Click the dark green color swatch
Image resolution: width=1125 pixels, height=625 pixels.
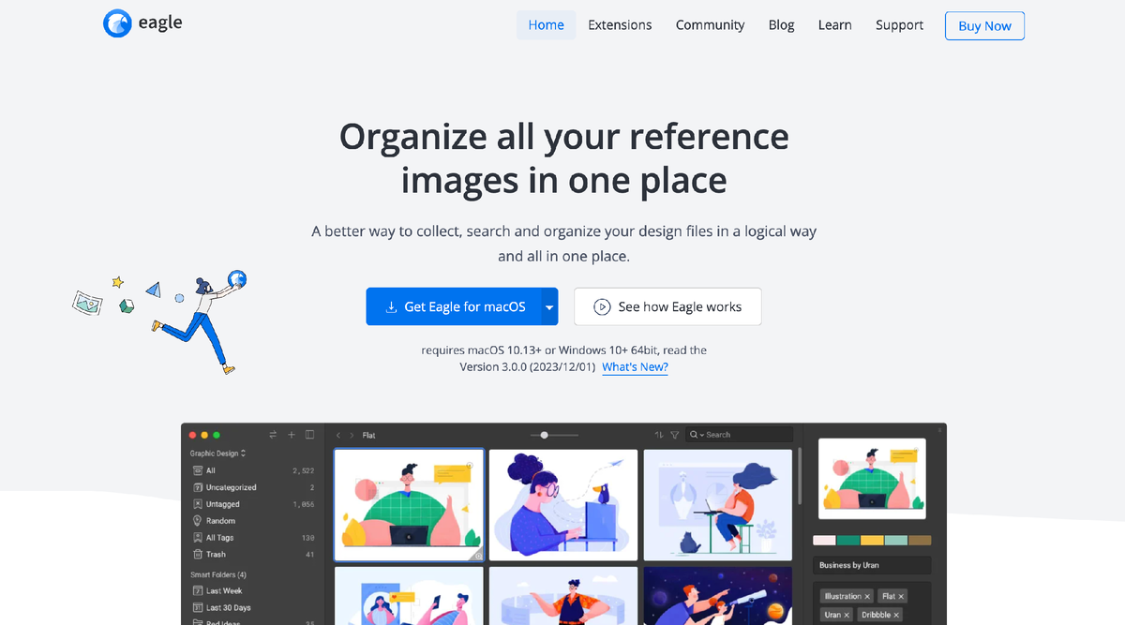click(x=848, y=541)
